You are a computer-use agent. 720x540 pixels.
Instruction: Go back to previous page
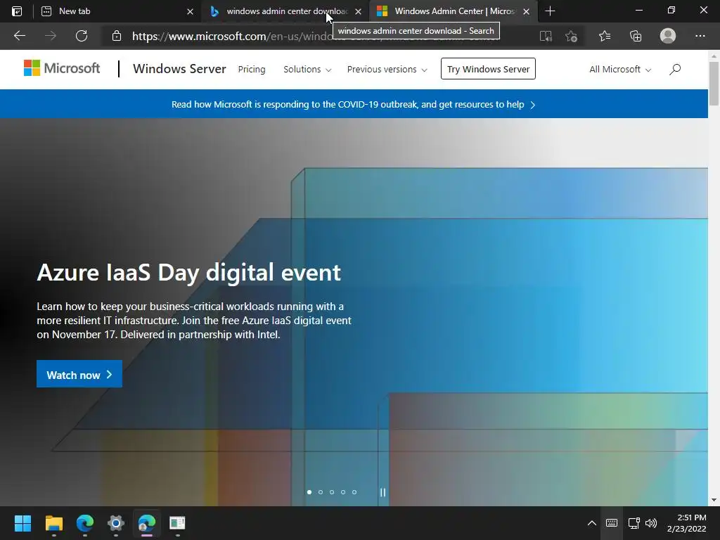point(19,36)
